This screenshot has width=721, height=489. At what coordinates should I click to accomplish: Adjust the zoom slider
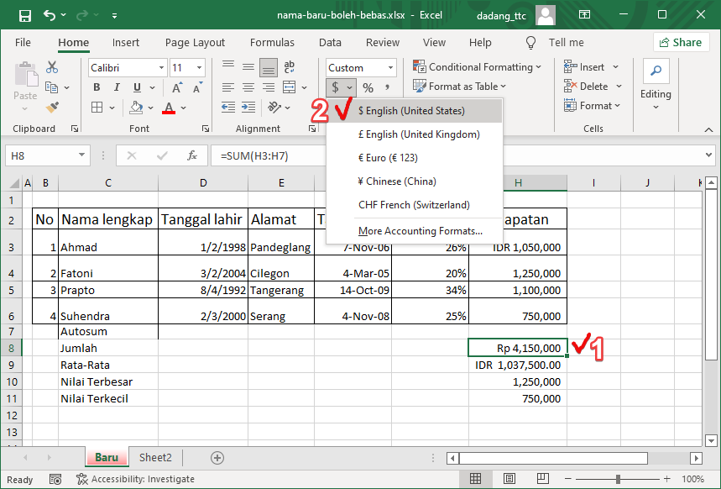click(617, 478)
